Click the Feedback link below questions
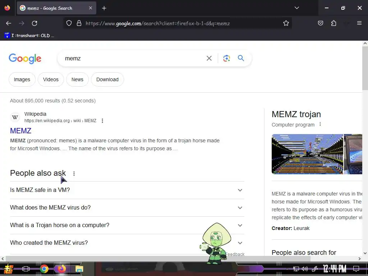Viewport: 368px width, 276px height. pos(235,254)
